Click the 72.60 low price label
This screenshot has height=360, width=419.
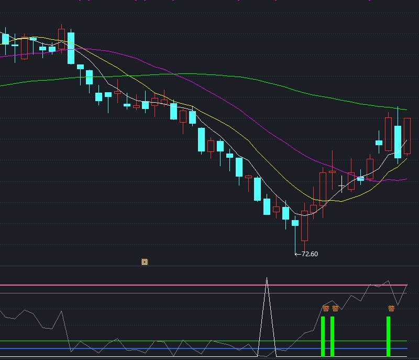(310, 254)
